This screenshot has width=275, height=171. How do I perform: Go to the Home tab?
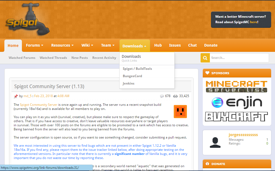click(13, 46)
